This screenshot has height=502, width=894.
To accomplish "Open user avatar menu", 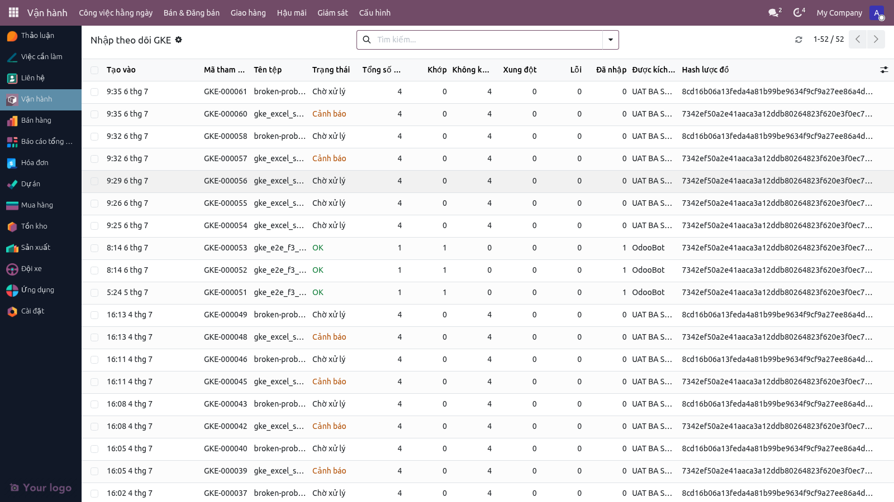I will coord(877,12).
